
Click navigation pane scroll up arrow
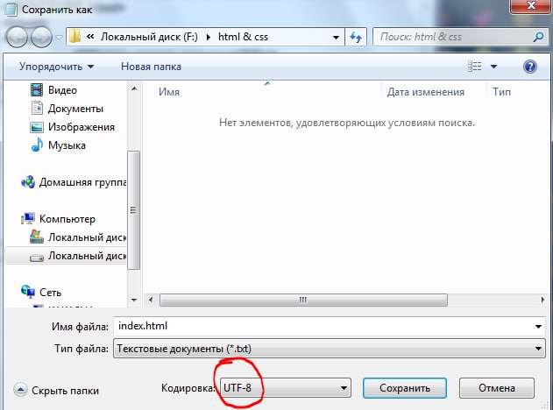(134, 88)
